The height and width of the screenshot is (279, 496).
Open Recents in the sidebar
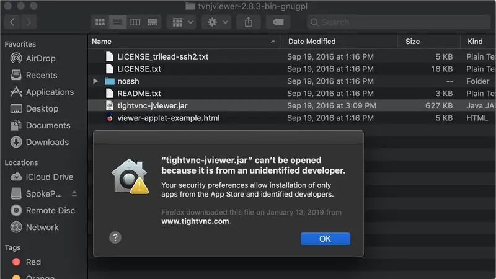tap(34, 75)
